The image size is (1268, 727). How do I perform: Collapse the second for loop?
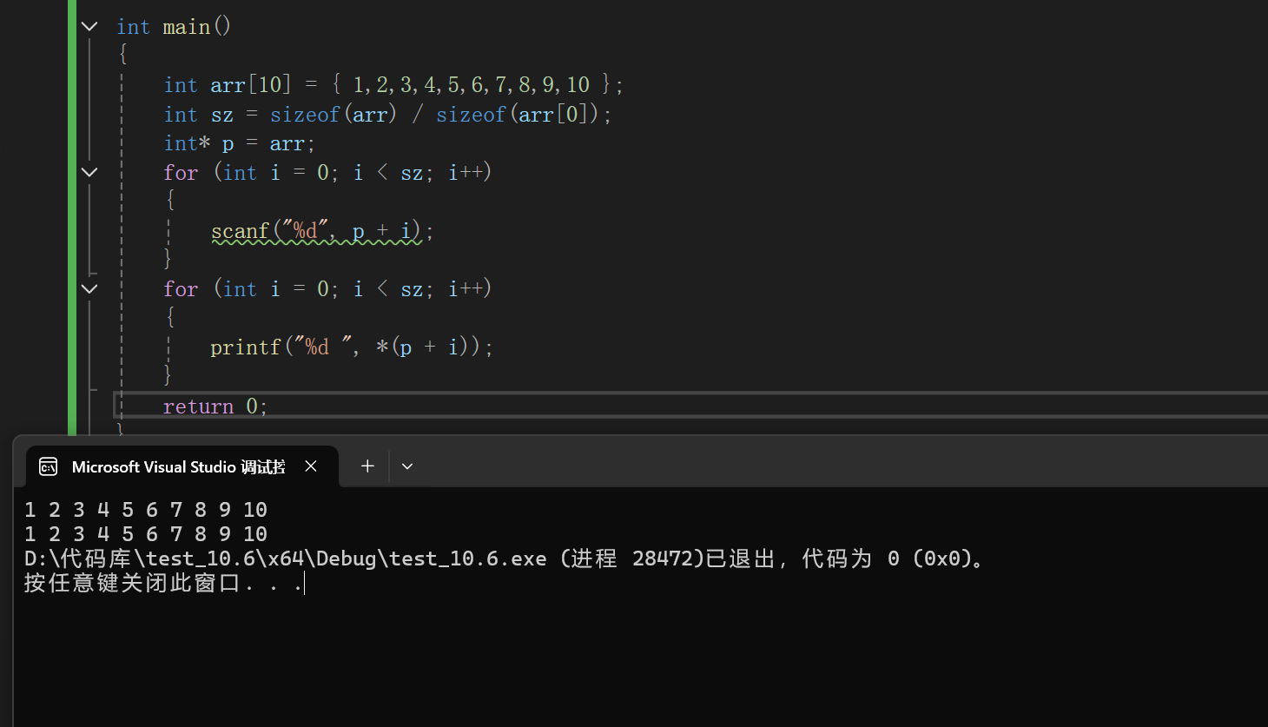[x=89, y=287]
